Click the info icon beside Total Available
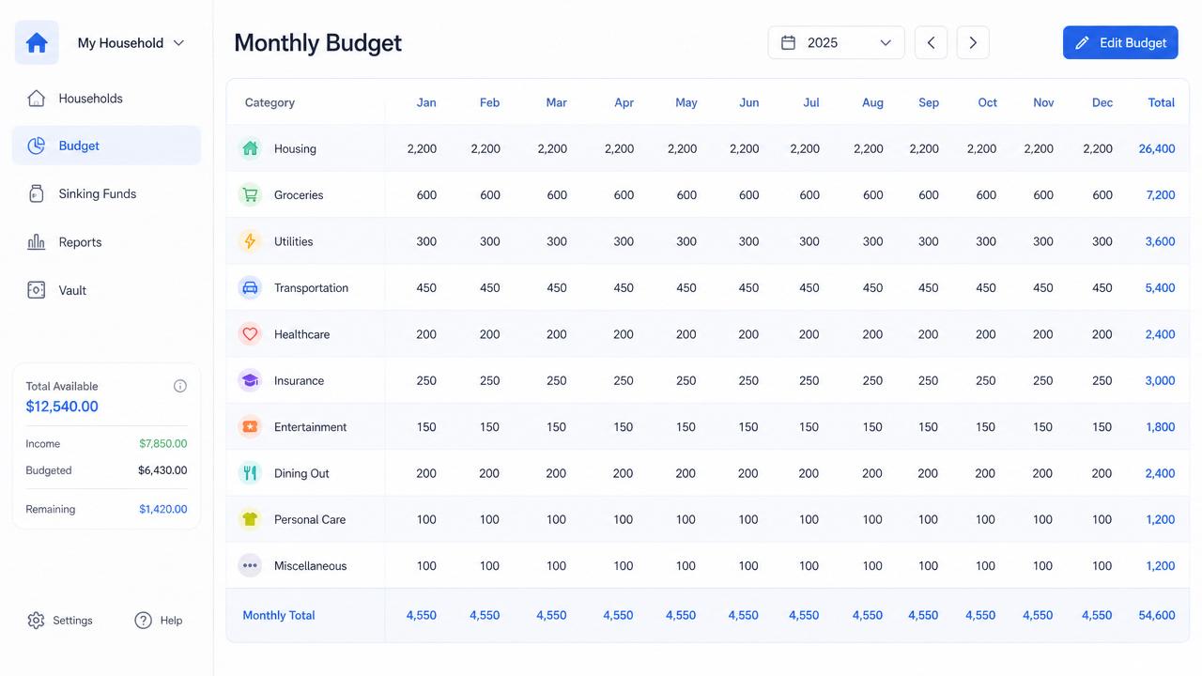This screenshot has width=1202, height=676. click(x=180, y=386)
